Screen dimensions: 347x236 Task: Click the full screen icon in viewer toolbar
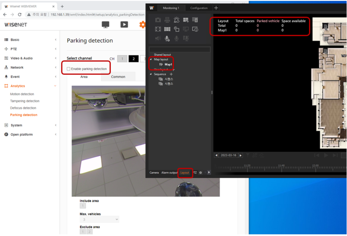[x=158, y=29]
